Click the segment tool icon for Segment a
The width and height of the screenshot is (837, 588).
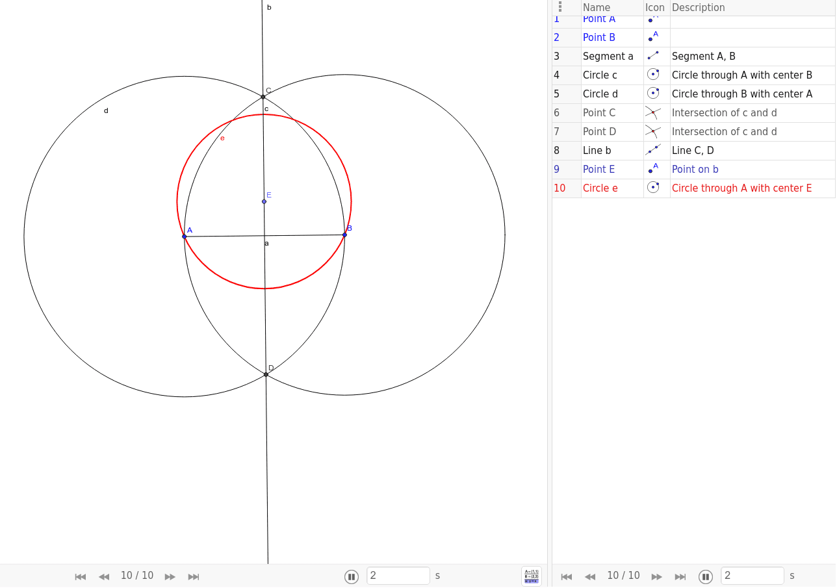pyautogui.click(x=653, y=56)
